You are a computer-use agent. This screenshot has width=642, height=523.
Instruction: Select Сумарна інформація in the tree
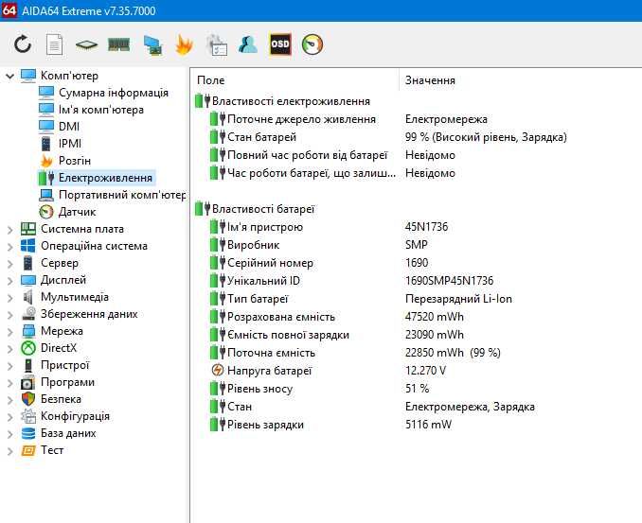point(114,93)
